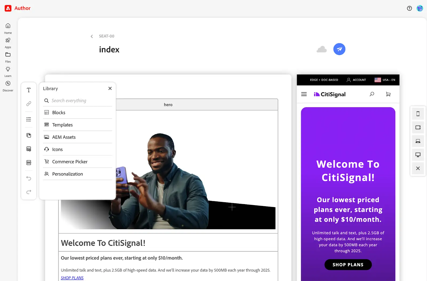Click the insert block table icon
This screenshot has width=427, height=281.
(29, 149)
